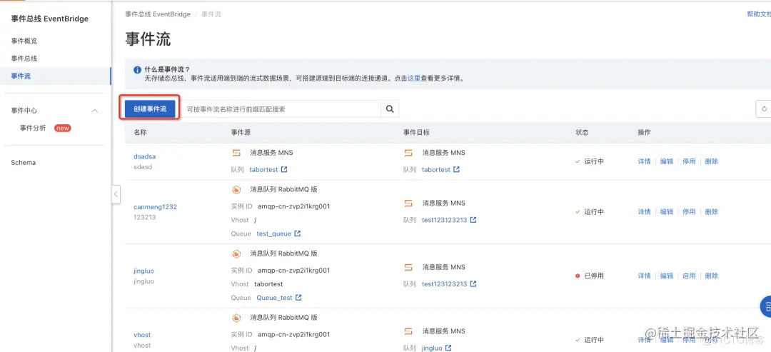Click MNS icon in dsadsa event target
Screen dimensions: 771x352
coord(408,153)
